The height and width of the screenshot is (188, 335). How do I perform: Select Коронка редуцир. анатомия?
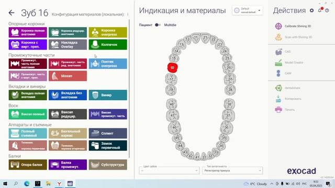68,32
